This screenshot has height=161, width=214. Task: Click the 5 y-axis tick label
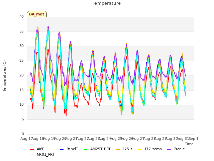pos(23,119)
